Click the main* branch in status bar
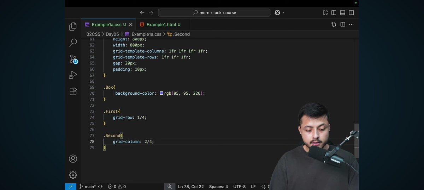Image resolution: width=424 pixels, height=190 pixels. (87, 186)
